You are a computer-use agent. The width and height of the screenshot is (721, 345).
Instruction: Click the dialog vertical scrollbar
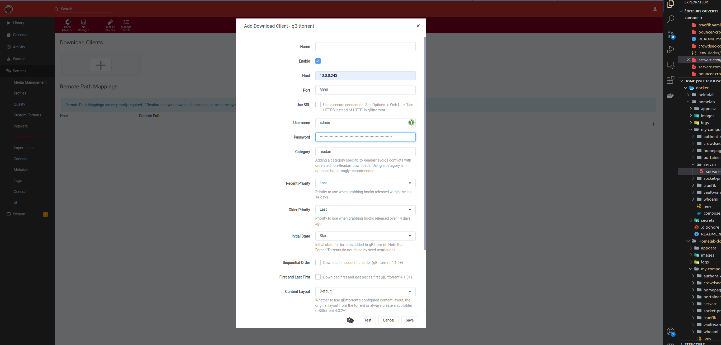click(x=425, y=143)
